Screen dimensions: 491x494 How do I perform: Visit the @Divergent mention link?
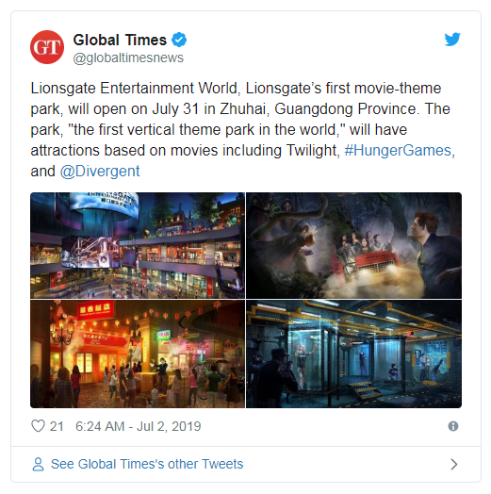(100, 172)
